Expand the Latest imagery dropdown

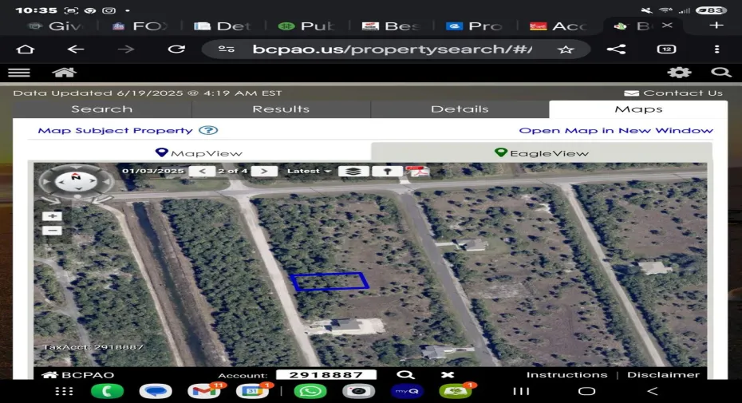(x=309, y=171)
